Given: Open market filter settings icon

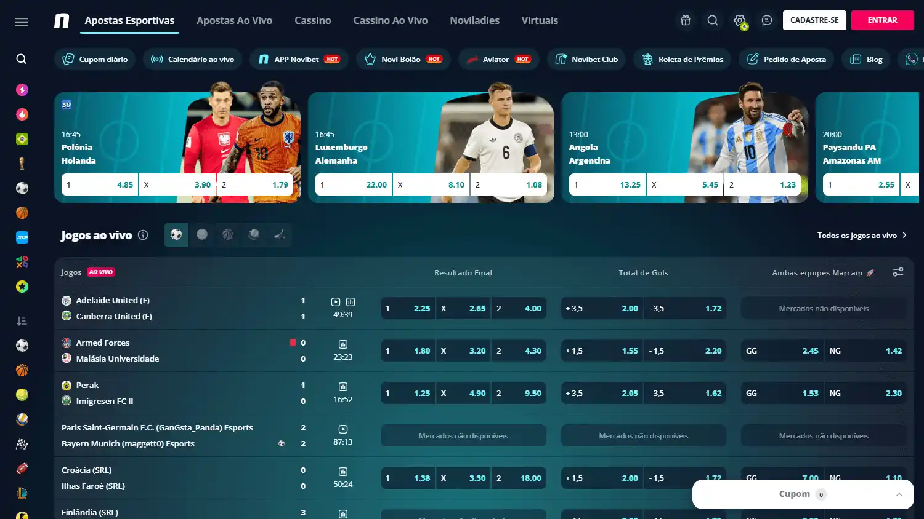Looking at the screenshot, I should 898,272.
